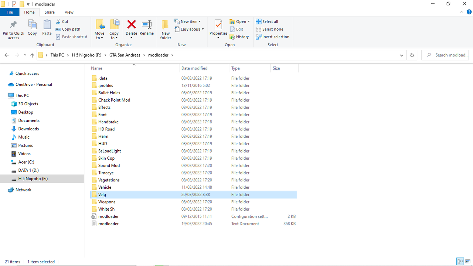Create a New folder
This screenshot has height=266, width=473.
[x=166, y=30]
